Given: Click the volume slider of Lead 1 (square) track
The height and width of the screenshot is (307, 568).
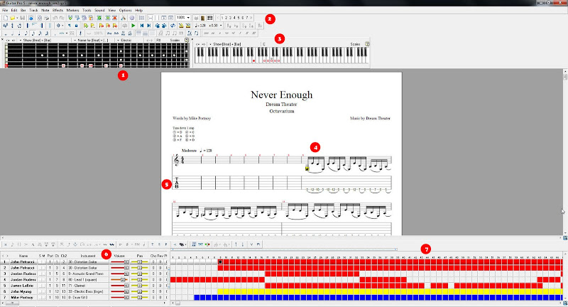Looking at the screenshot, I should point(119,279).
